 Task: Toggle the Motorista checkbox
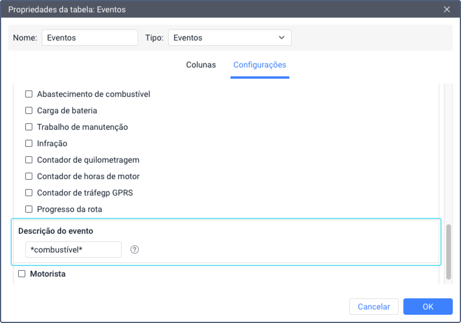(22, 274)
